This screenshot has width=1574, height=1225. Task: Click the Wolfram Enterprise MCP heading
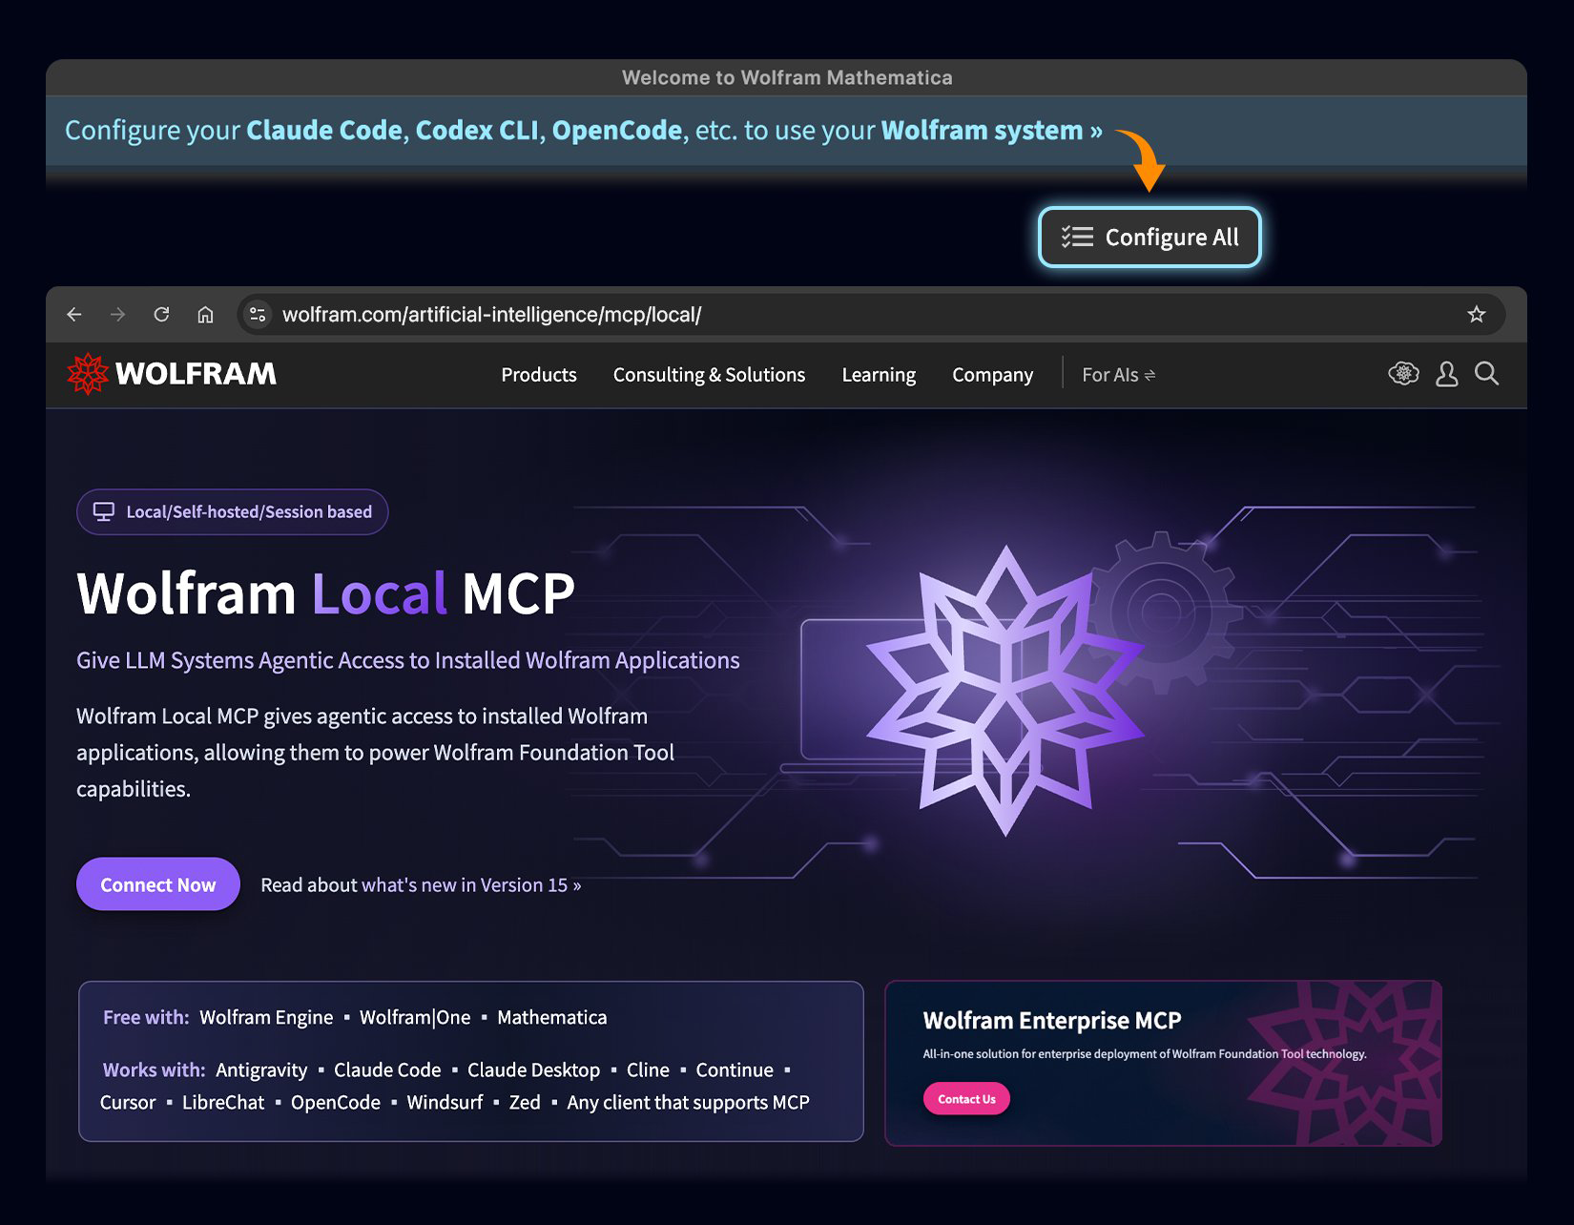click(x=1052, y=1021)
